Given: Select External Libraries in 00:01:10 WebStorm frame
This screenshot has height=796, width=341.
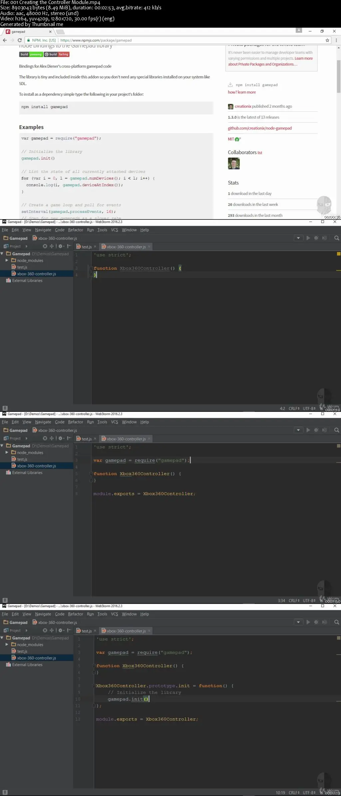Looking at the screenshot, I should 27,280.
